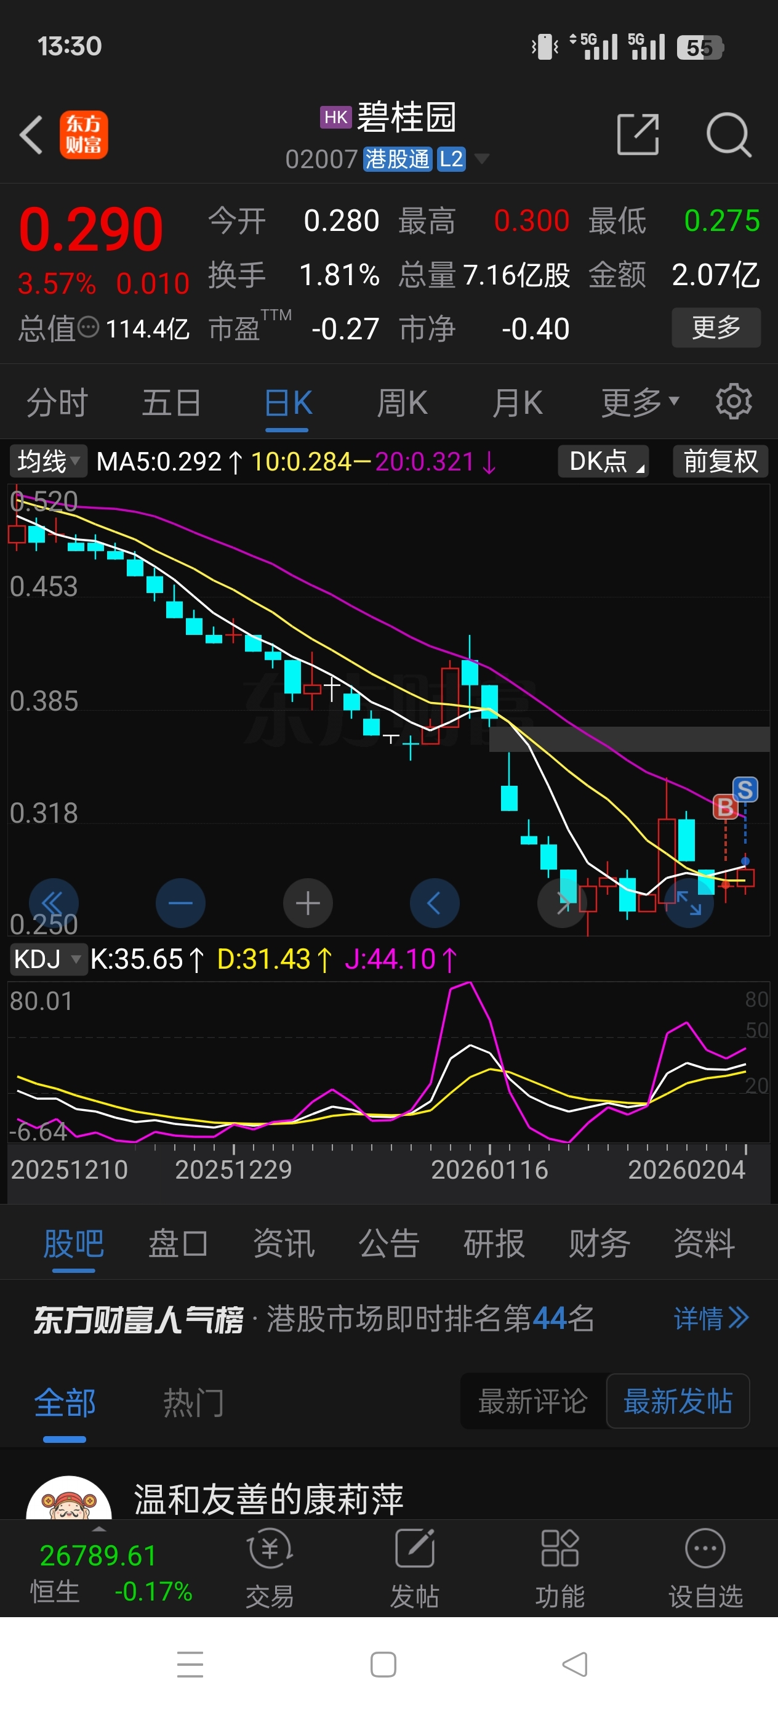Open 前复权 adjustment selector
This screenshot has height=1712, width=778.
coord(721,461)
